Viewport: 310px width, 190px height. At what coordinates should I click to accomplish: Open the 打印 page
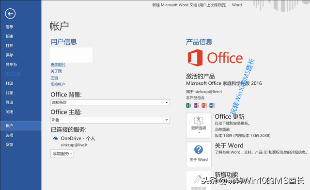(9, 83)
